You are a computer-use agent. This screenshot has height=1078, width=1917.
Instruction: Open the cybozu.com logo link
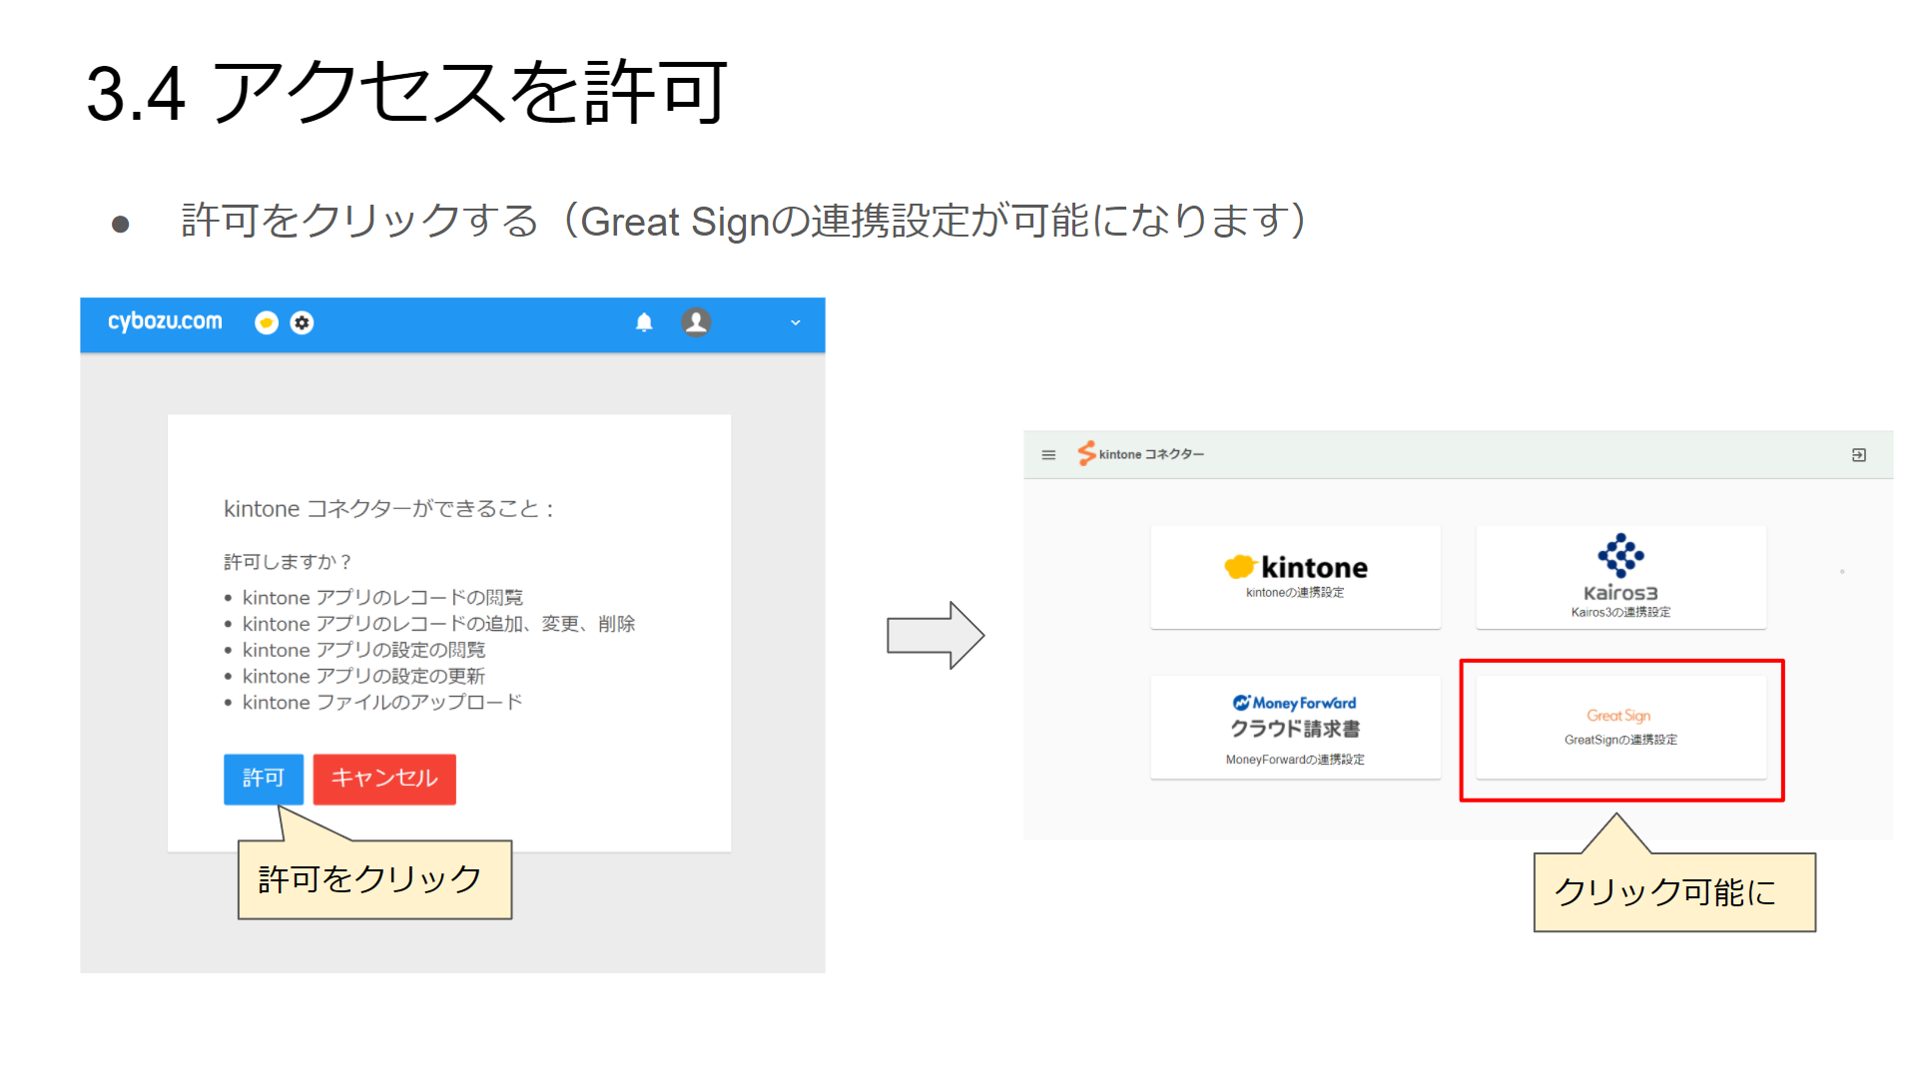pyautogui.click(x=165, y=321)
